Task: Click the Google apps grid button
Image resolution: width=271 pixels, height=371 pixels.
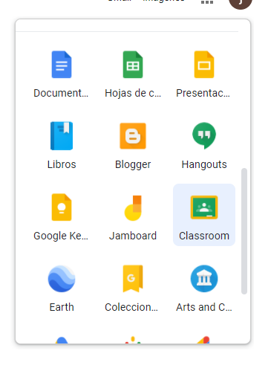Action: coord(207,2)
